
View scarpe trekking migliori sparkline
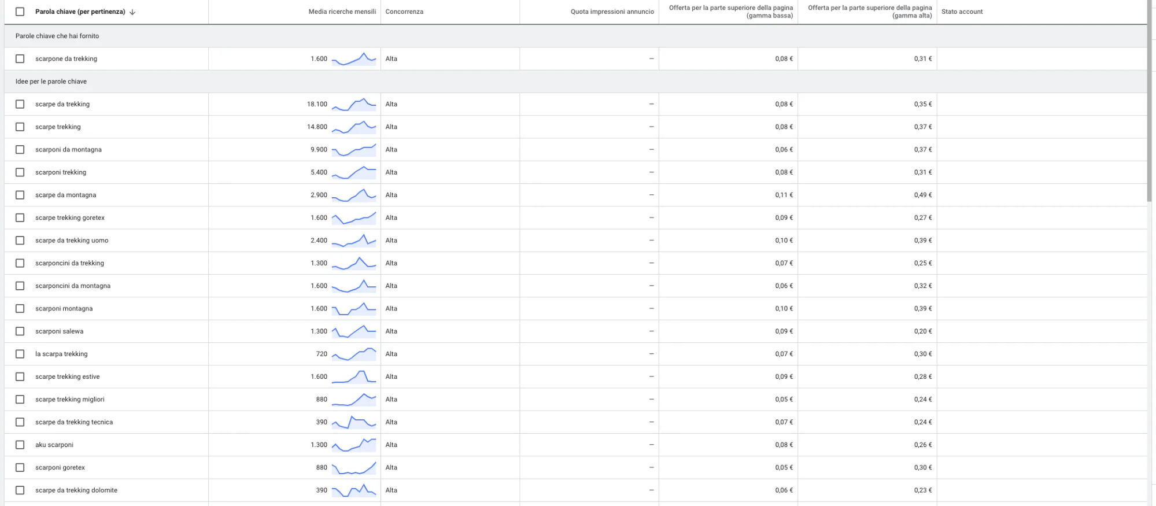[354, 399]
